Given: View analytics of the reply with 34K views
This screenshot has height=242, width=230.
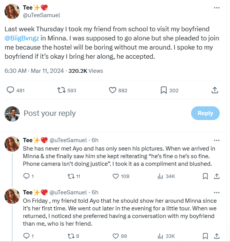Looking at the screenshot, I should point(160,176).
